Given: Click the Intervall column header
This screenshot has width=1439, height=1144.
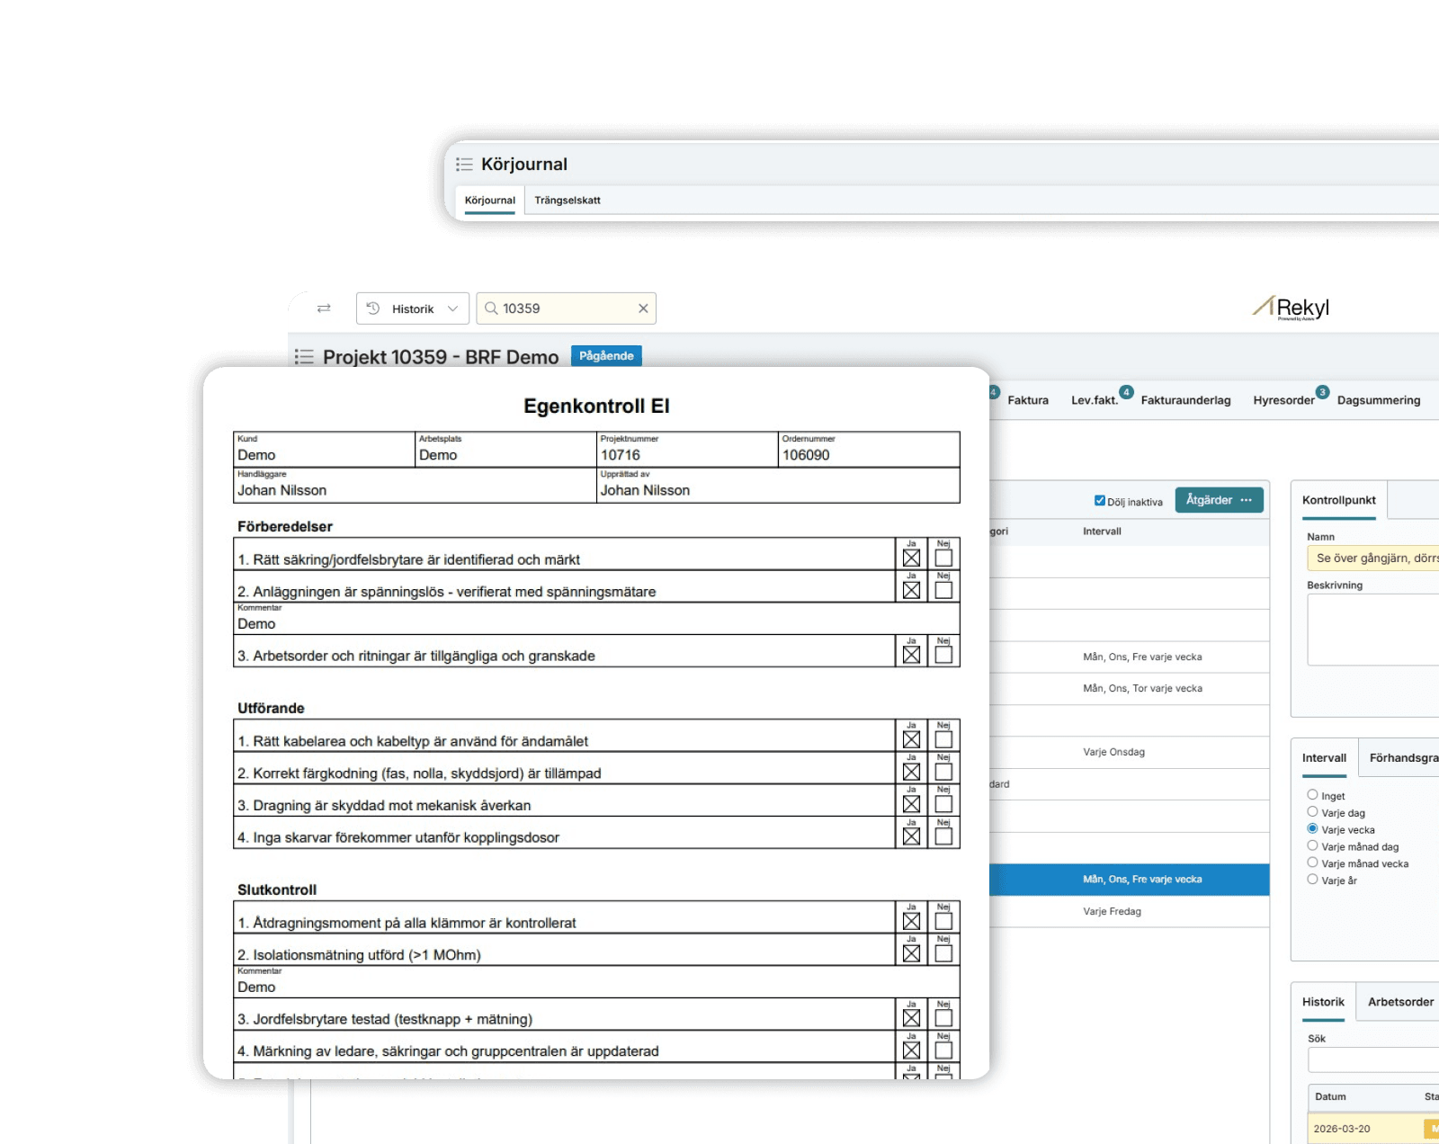Looking at the screenshot, I should click(1102, 532).
